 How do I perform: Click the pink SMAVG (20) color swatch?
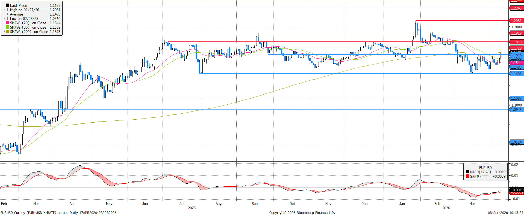pos(7,23)
